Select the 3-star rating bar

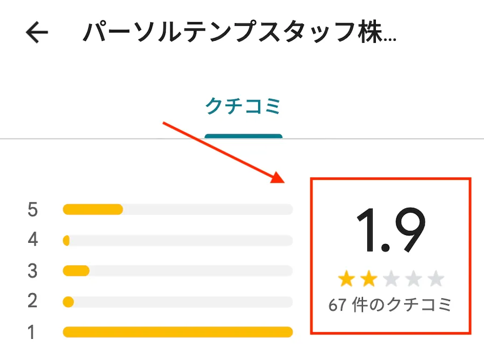point(177,271)
